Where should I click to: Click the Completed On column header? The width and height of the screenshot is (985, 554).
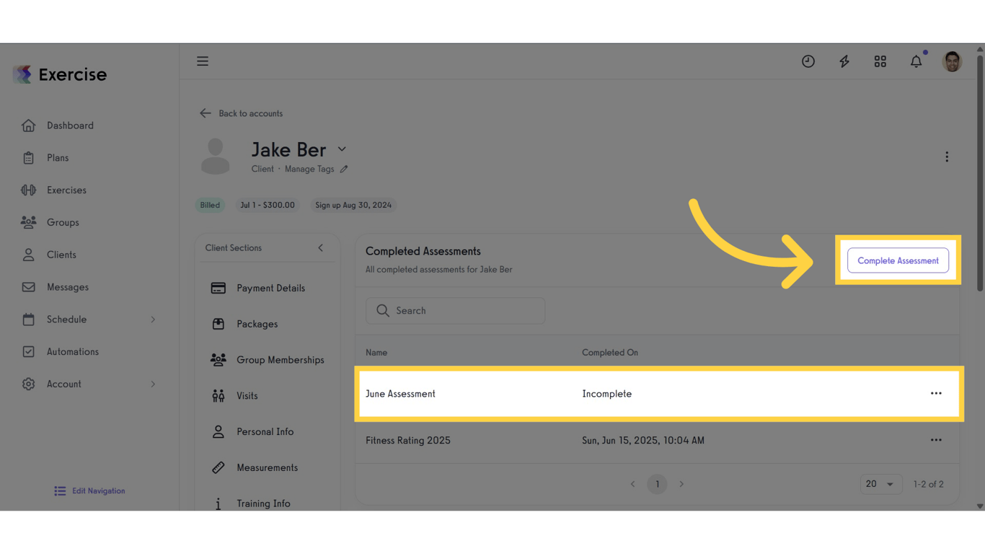pyautogui.click(x=610, y=353)
